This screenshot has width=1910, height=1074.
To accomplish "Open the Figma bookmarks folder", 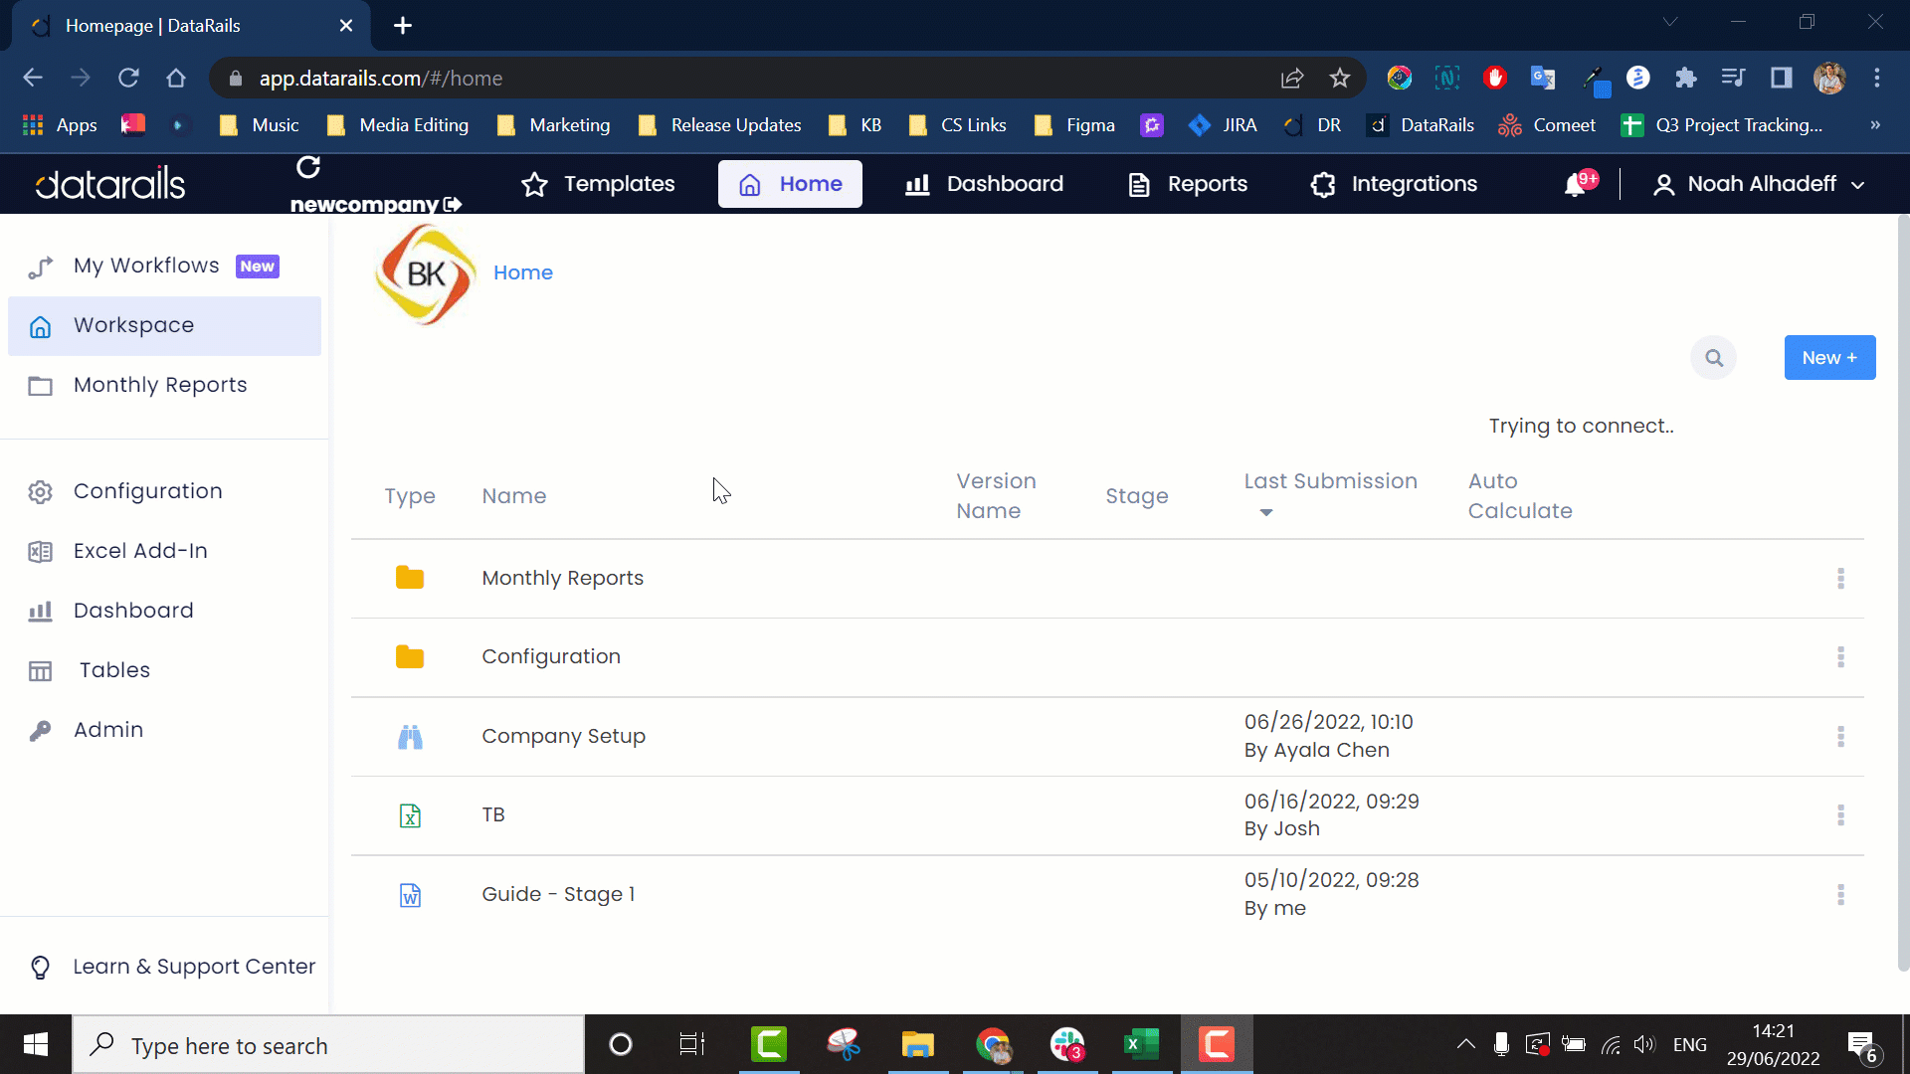I will tap(1074, 125).
